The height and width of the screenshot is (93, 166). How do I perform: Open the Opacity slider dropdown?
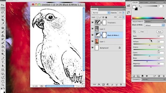coord(123,13)
